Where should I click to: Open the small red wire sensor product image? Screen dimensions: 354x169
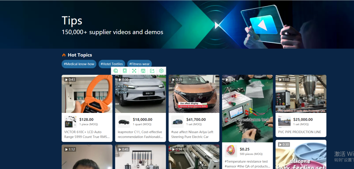click(231, 151)
